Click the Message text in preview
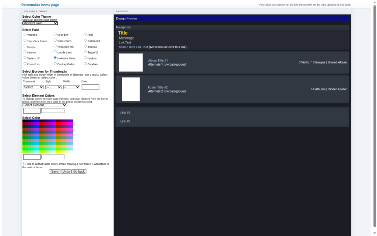The image size is (377, 236). click(x=127, y=38)
